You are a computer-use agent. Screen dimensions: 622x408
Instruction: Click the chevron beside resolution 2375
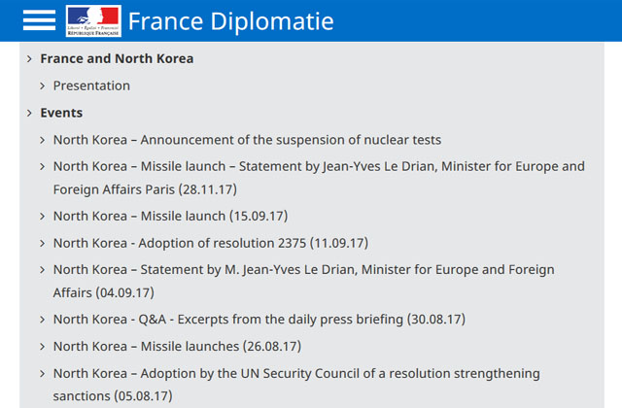coord(43,244)
